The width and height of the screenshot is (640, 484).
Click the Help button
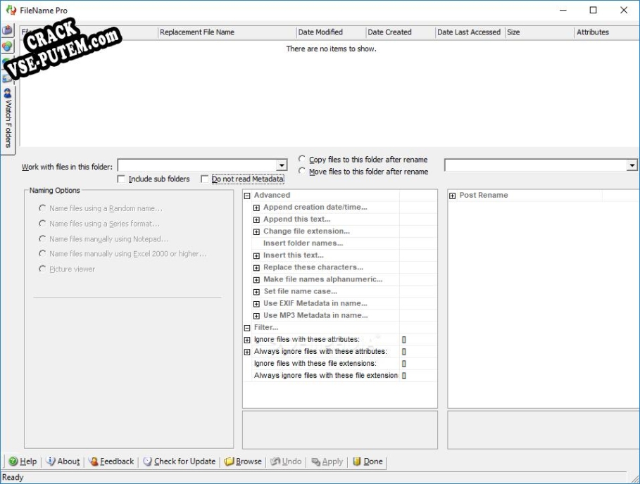tap(23, 461)
